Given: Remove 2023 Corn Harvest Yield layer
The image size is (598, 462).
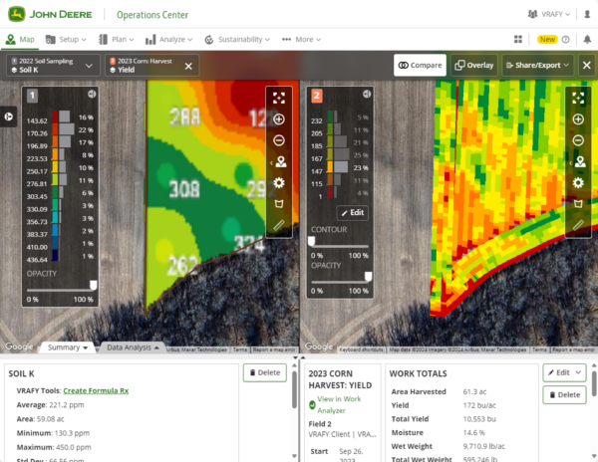Looking at the screenshot, I should [x=188, y=66].
